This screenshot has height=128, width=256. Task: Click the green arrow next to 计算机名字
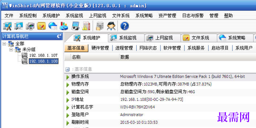point(68,108)
